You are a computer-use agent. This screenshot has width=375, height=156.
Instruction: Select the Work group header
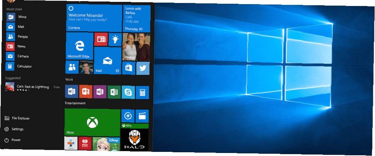pos(69,79)
